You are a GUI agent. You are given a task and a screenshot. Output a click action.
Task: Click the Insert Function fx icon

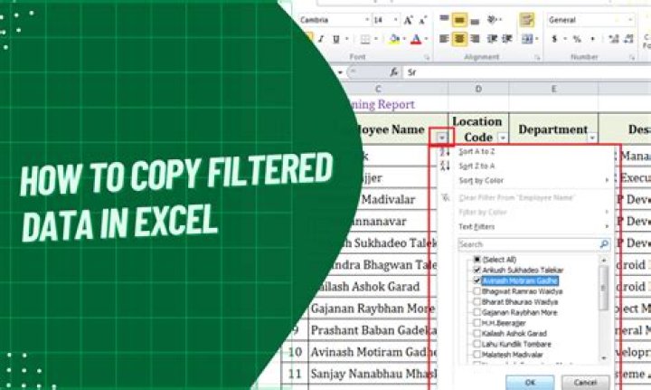pyautogui.click(x=393, y=72)
